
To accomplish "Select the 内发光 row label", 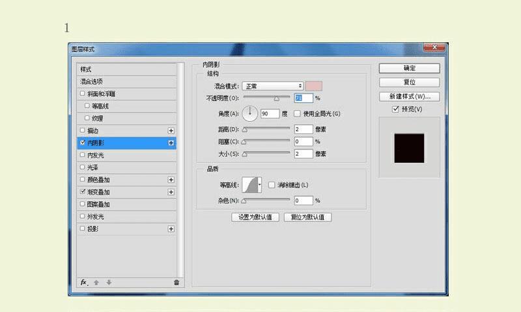I will pyautogui.click(x=96, y=155).
